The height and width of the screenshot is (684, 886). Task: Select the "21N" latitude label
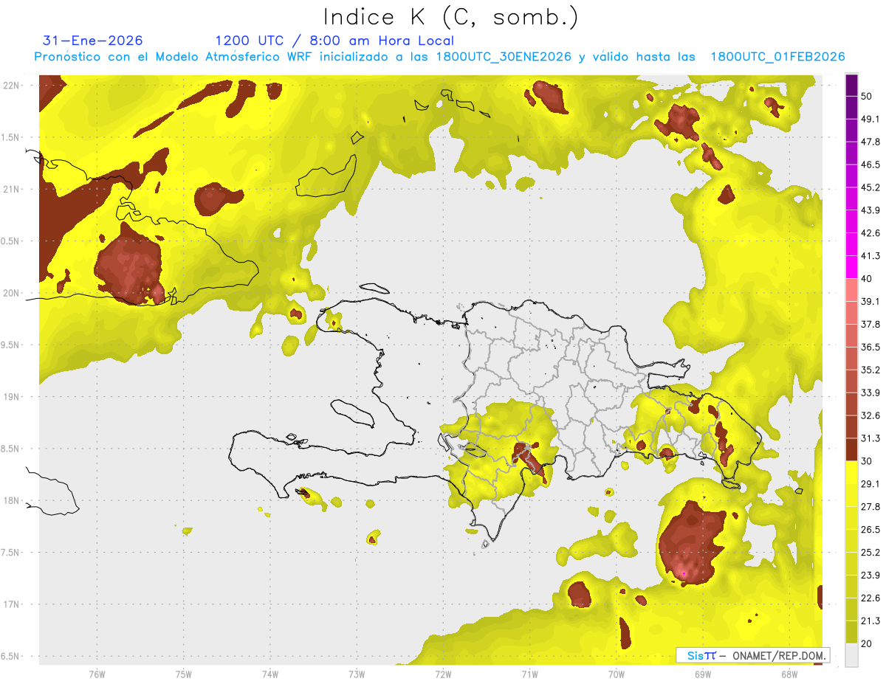click(11, 189)
